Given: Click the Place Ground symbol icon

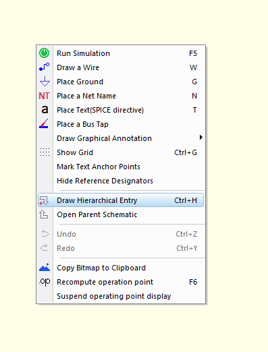Looking at the screenshot, I should 45,82.
